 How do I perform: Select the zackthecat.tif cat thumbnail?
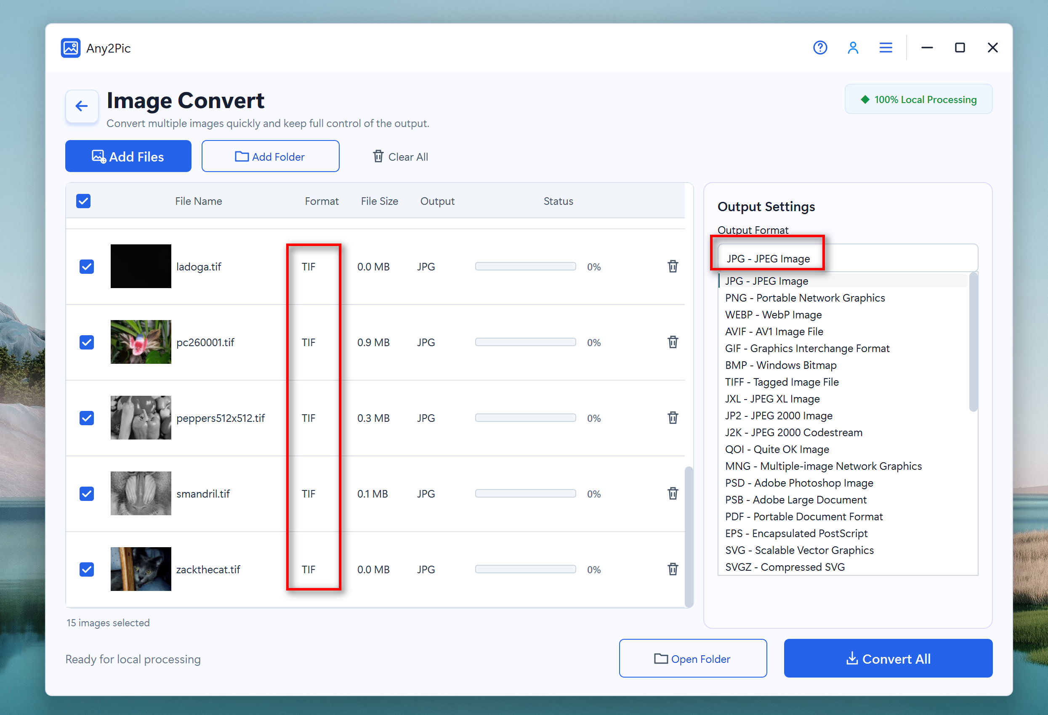tap(141, 569)
